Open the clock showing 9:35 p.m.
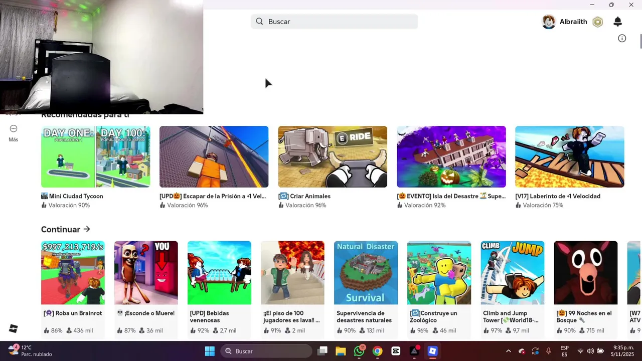This screenshot has width=642, height=361. pyautogui.click(x=623, y=351)
